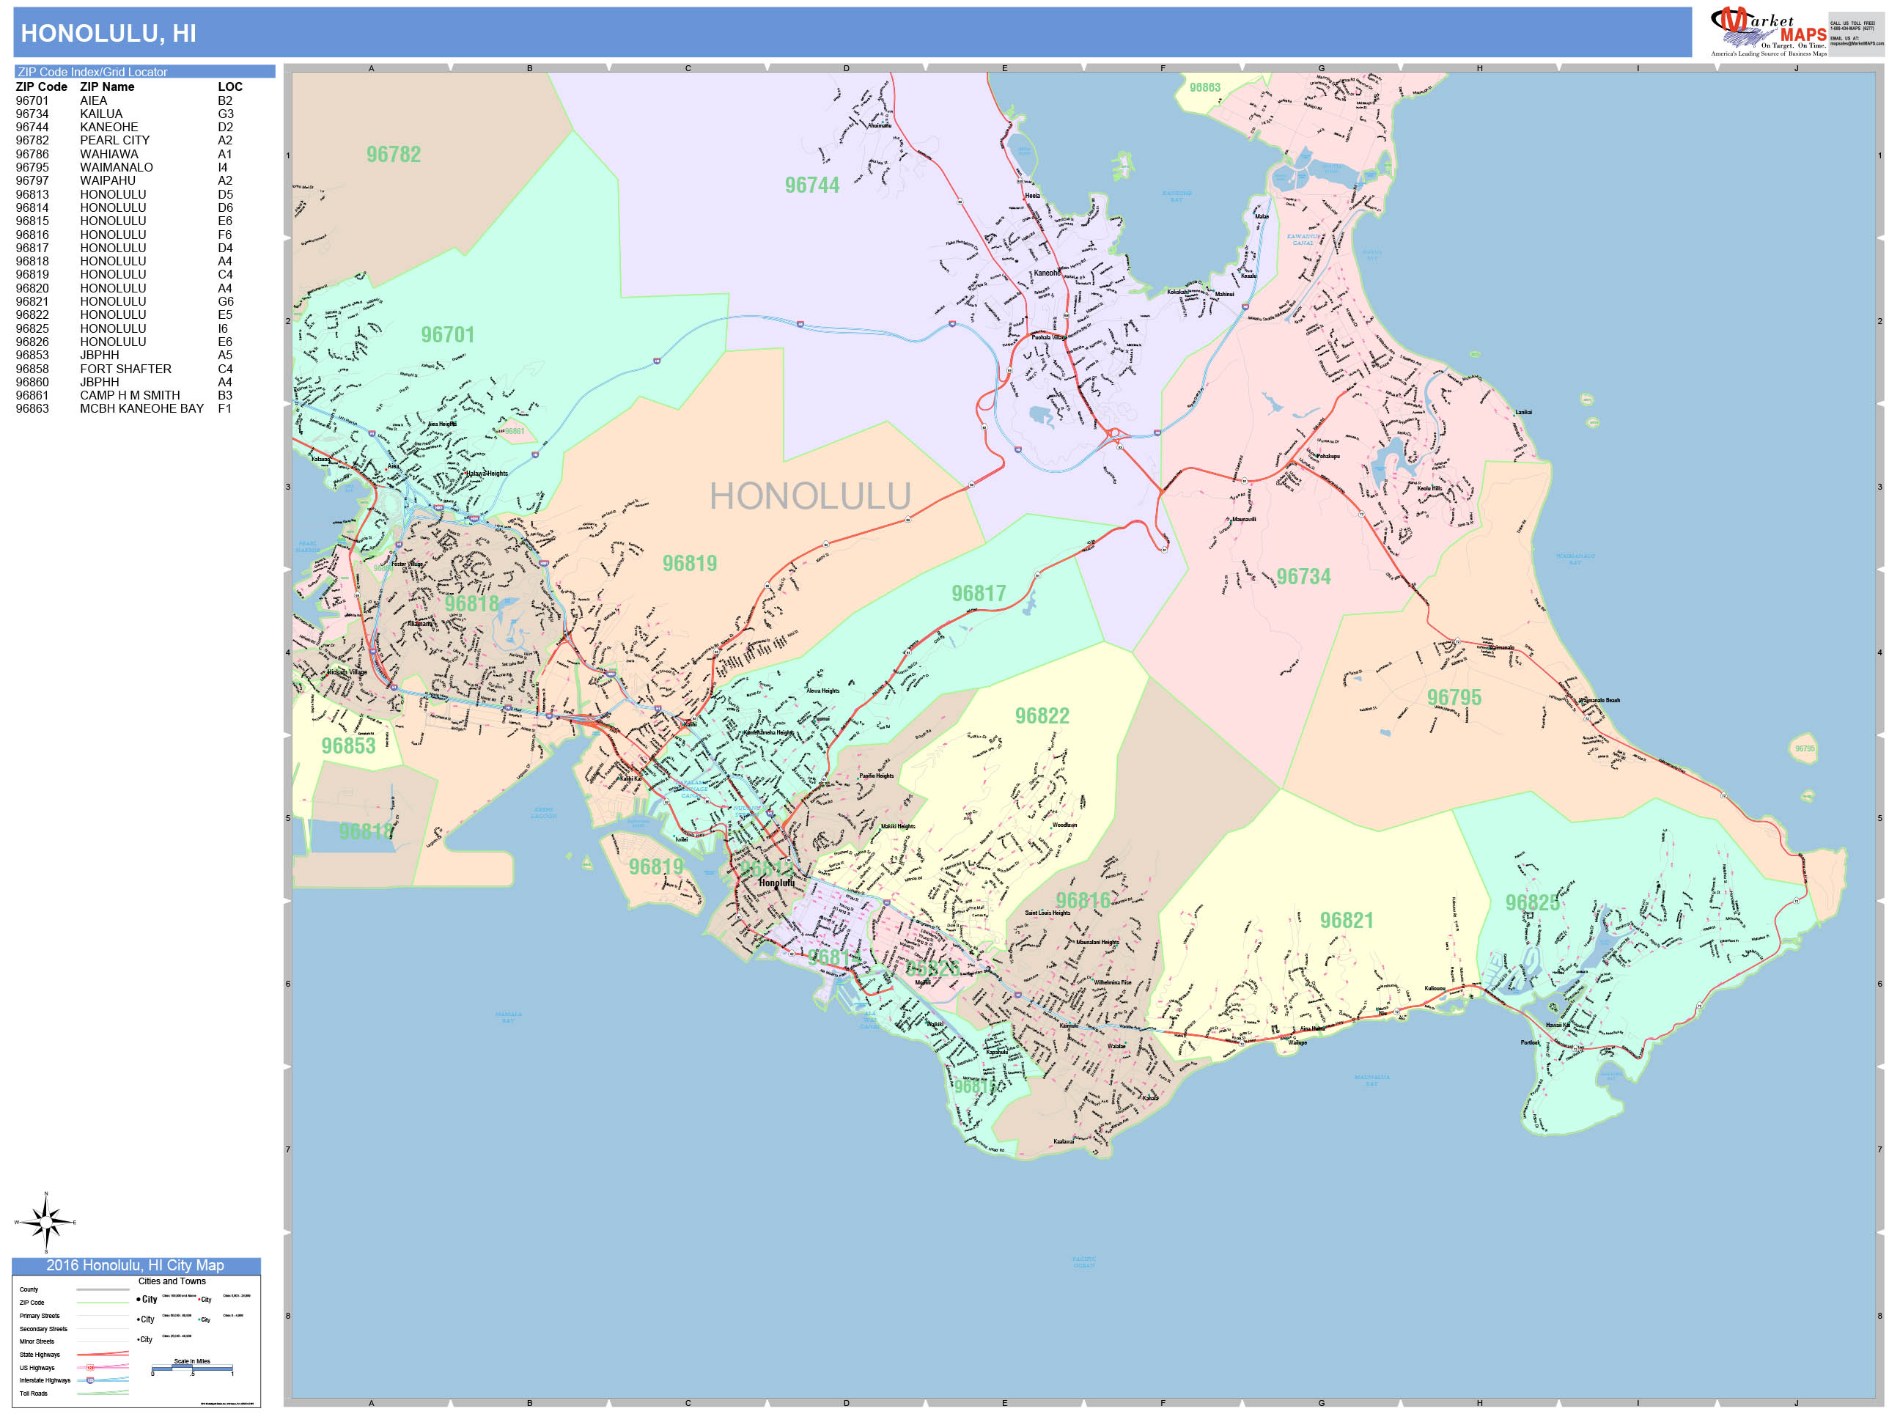Select the green smallest-city dot symbol in legend
1900x1425 pixels.
coord(199,1320)
